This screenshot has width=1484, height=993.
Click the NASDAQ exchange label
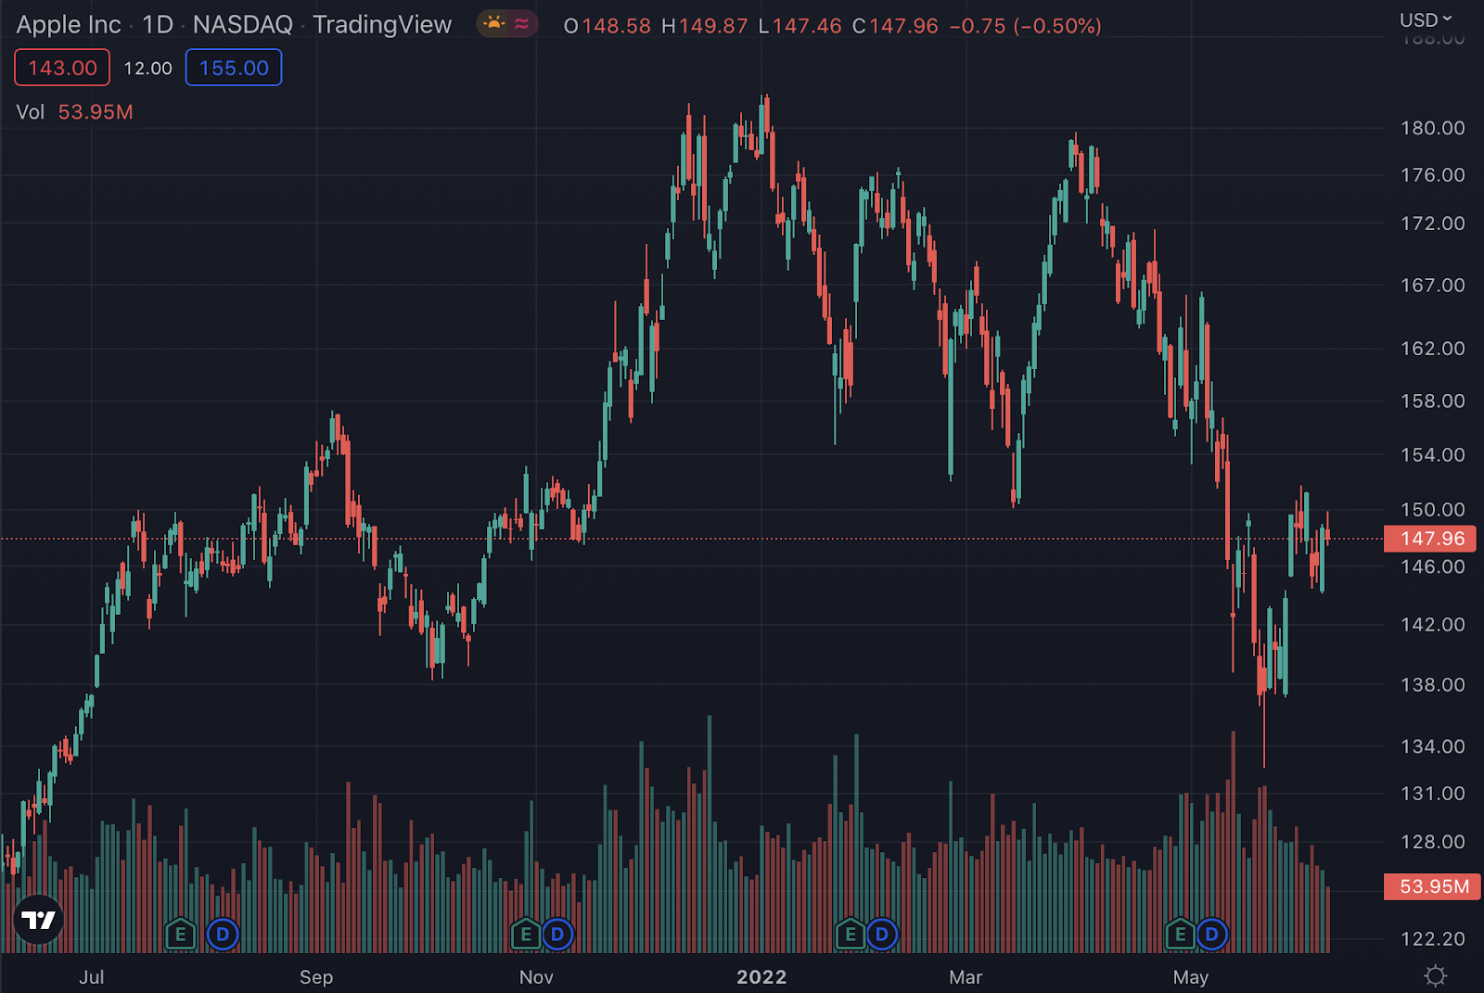click(x=243, y=25)
